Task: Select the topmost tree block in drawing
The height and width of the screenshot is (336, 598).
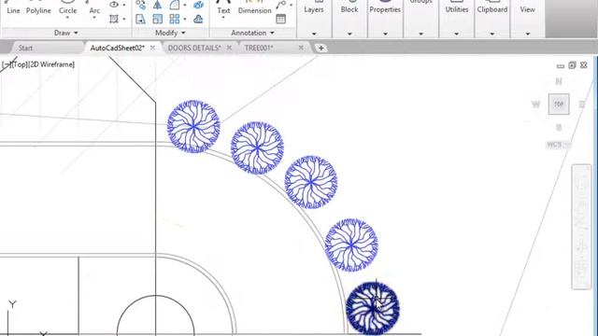Action: pos(193,127)
